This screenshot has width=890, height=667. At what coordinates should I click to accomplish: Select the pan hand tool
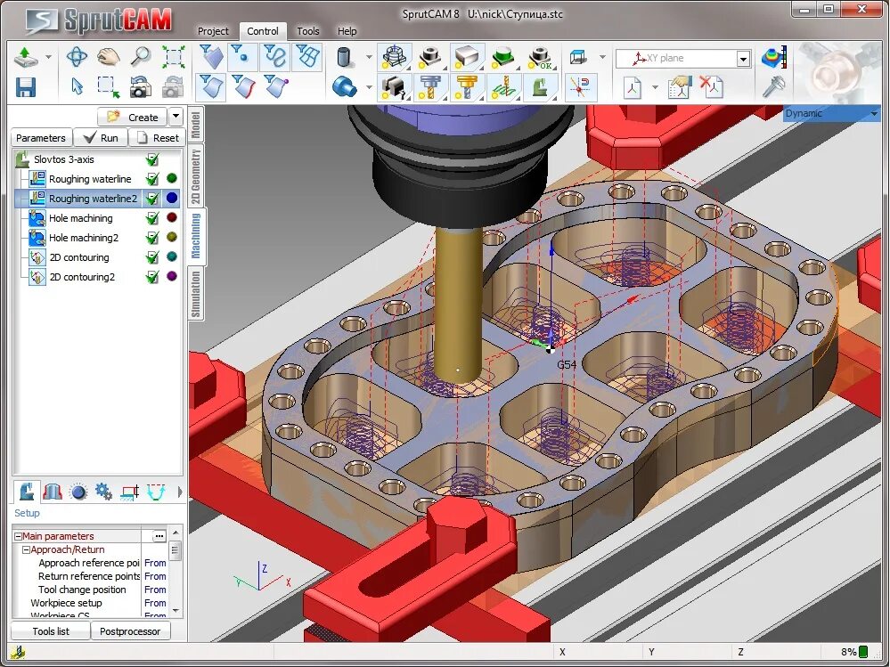coord(109,57)
